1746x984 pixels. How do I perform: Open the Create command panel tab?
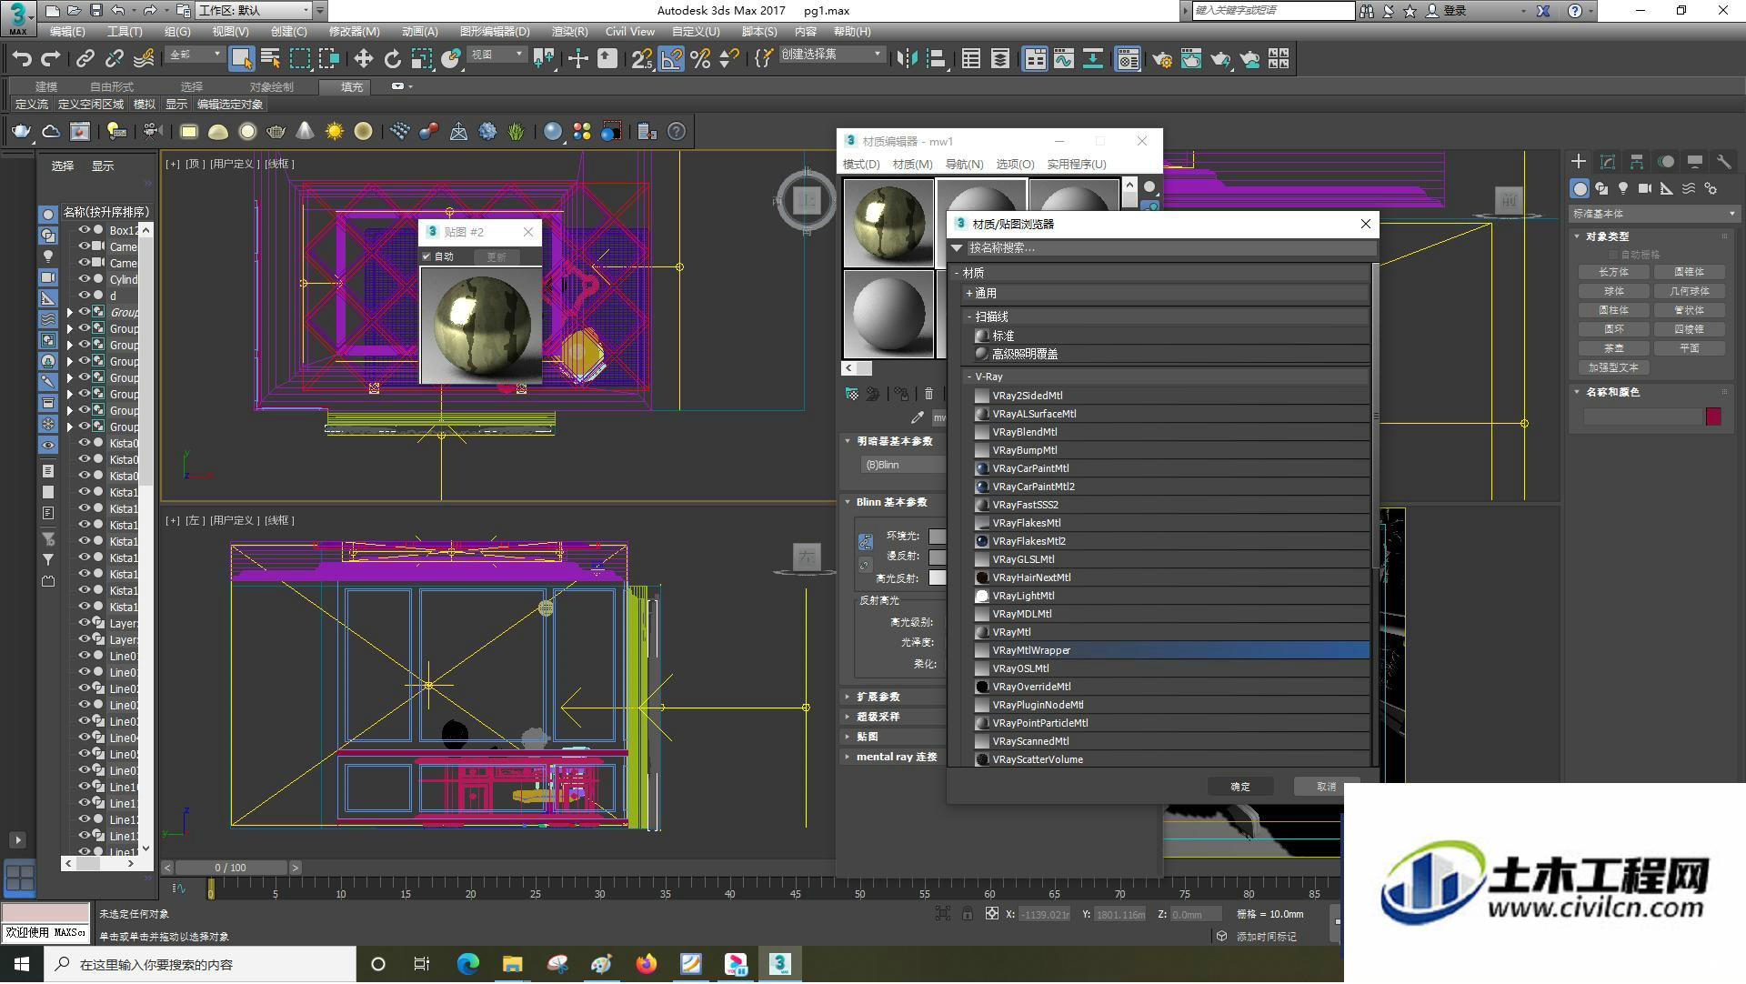1579,161
